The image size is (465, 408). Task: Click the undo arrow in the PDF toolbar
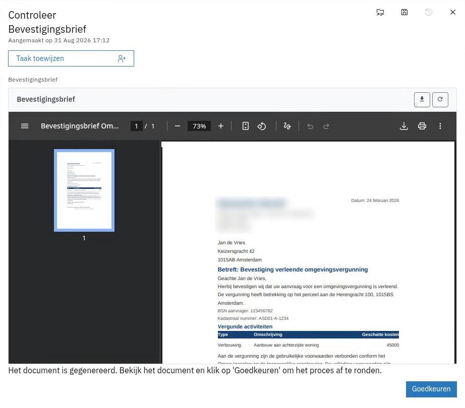pos(310,126)
